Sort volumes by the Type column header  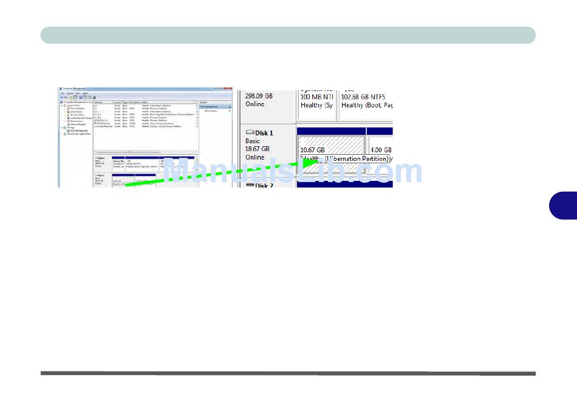click(125, 102)
